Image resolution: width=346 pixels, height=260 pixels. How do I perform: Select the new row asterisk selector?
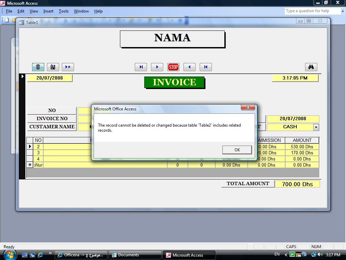(30, 165)
